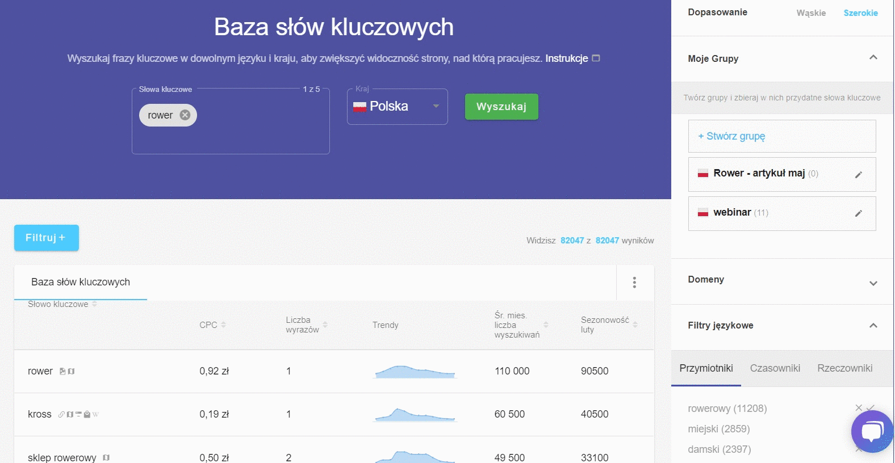895x463 pixels.
Task: Switch matching to Szerokie
Action: (x=860, y=13)
